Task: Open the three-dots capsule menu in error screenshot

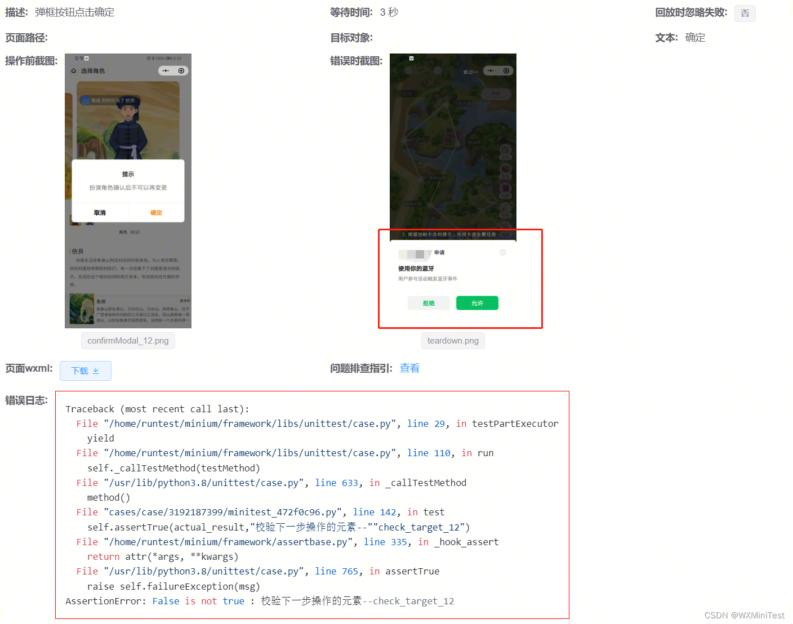Action: (491, 71)
